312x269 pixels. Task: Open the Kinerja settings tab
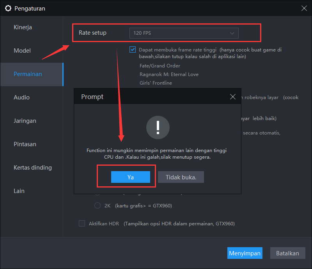(x=23, y=27)
